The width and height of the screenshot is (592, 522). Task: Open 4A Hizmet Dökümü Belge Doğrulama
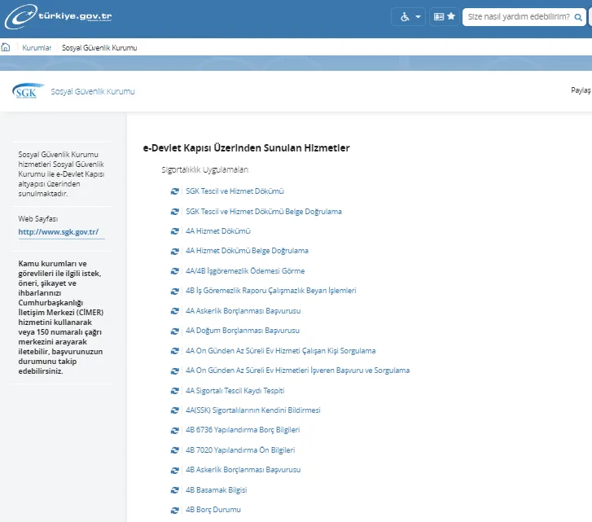tap(247, 251)
